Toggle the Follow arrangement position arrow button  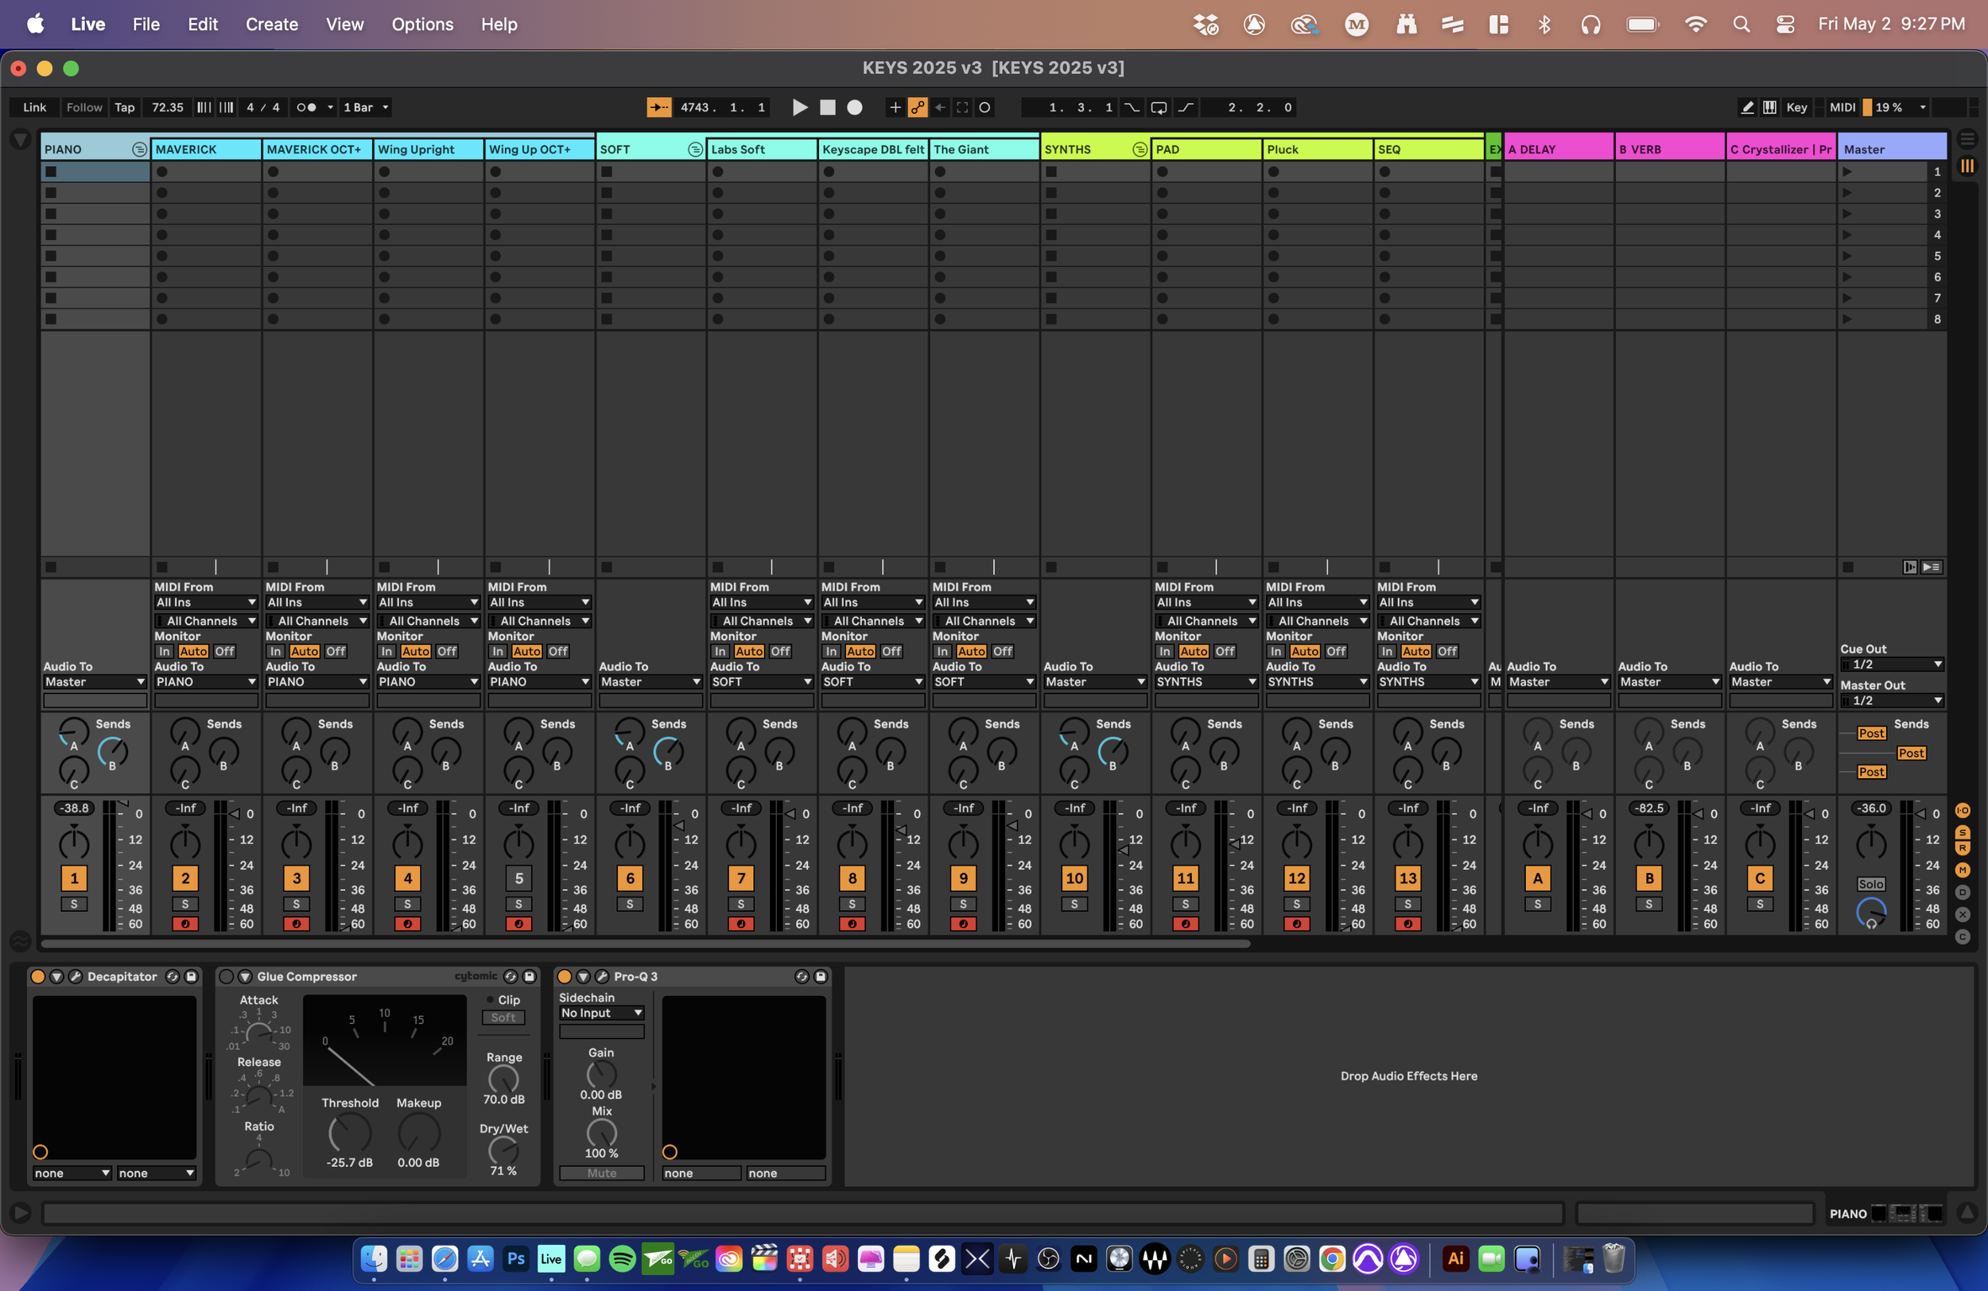[x=658, y=107]
